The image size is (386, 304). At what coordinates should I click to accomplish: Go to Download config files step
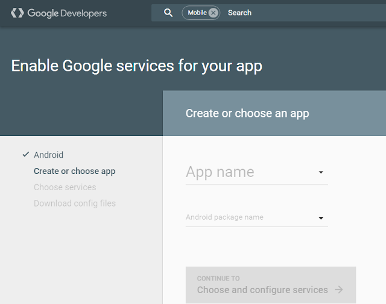[75, 203]
